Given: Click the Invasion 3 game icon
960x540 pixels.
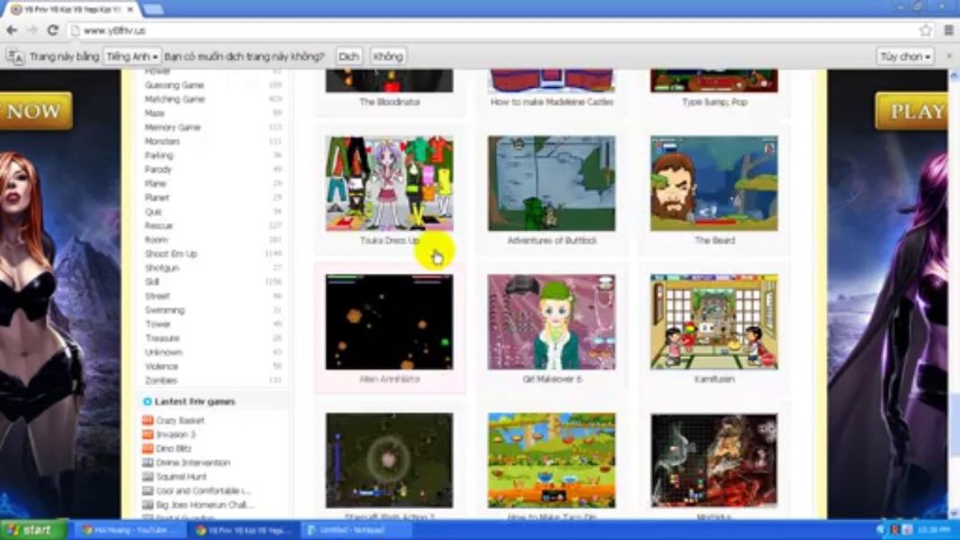Looking at the screenshot, I should (148, 435).
